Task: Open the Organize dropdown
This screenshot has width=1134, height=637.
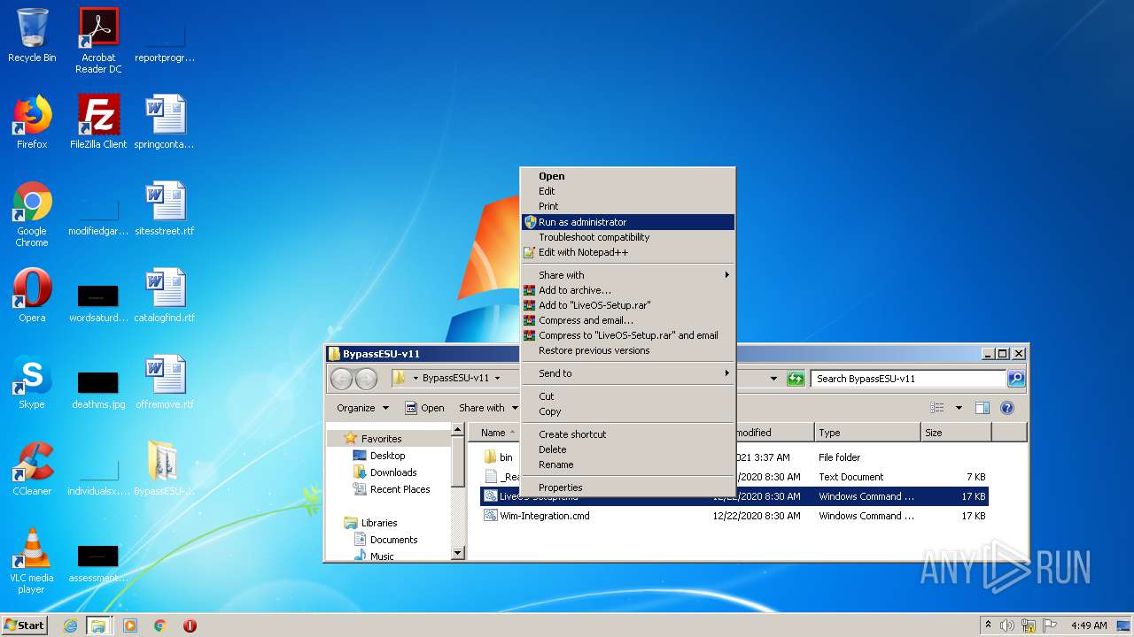Action: 362,408
